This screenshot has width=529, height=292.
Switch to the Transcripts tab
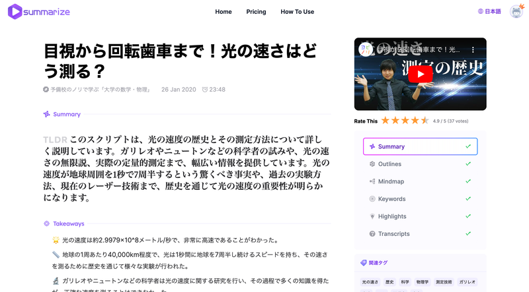(x=421, y=234)
